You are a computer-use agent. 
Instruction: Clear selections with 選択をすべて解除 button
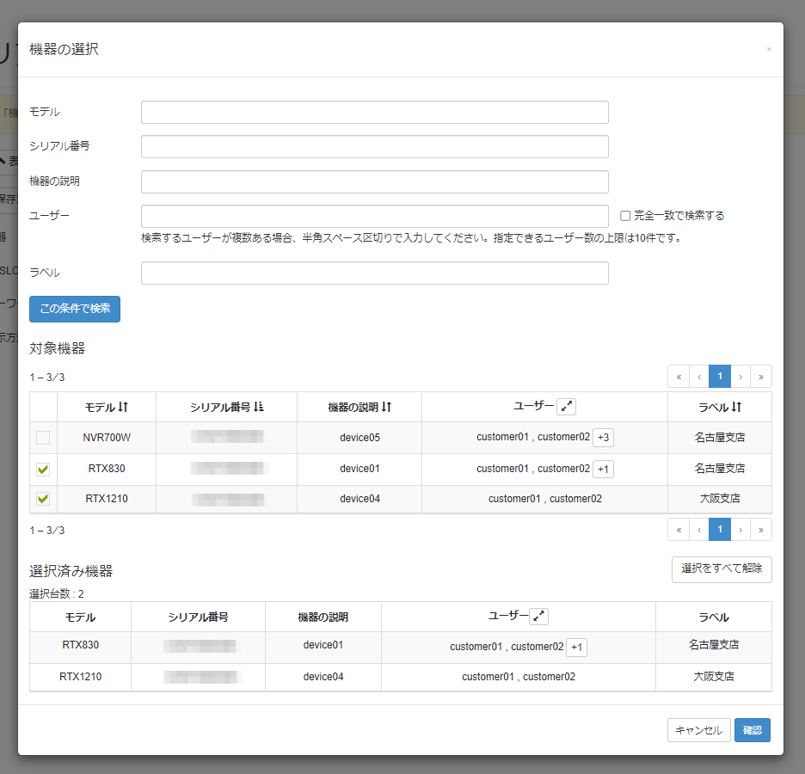click(722, 569)
